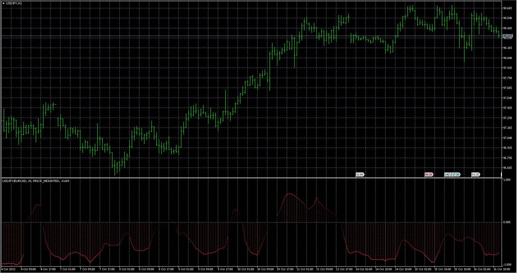
Task: Click the USDJPY,H1 chart title
Action: [14, 3]
